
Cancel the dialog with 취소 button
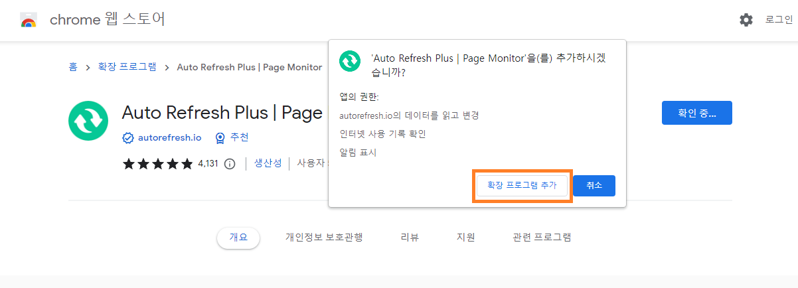coord(594,186)
